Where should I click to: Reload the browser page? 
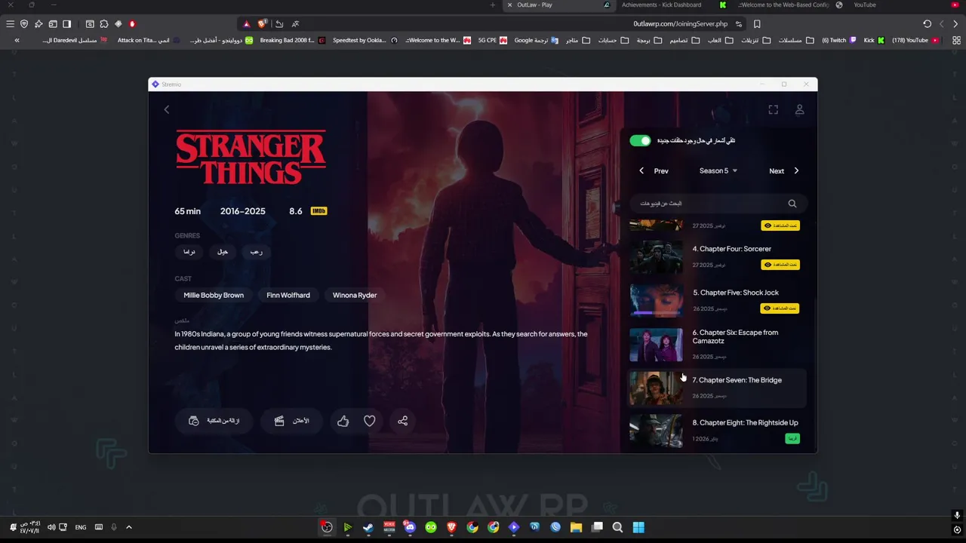coord(927,23)
